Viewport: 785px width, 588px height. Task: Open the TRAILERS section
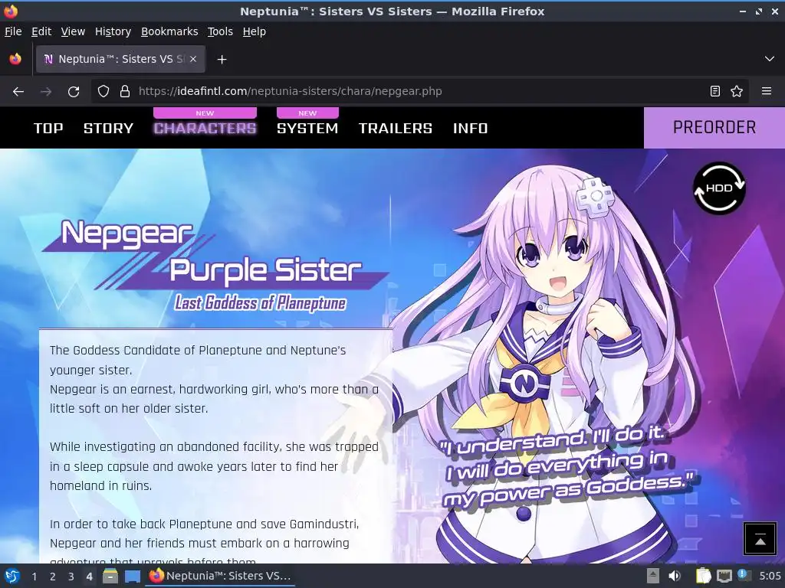point(396,129)
